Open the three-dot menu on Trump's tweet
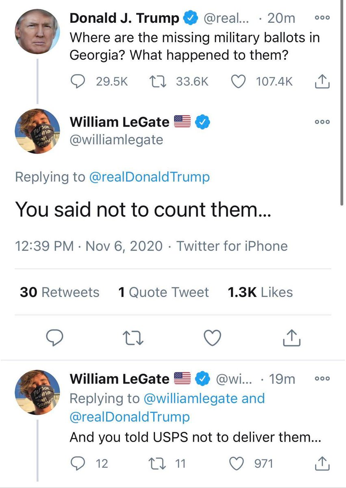This screenshot has height=488, width=346. click(x=322, y=18)
